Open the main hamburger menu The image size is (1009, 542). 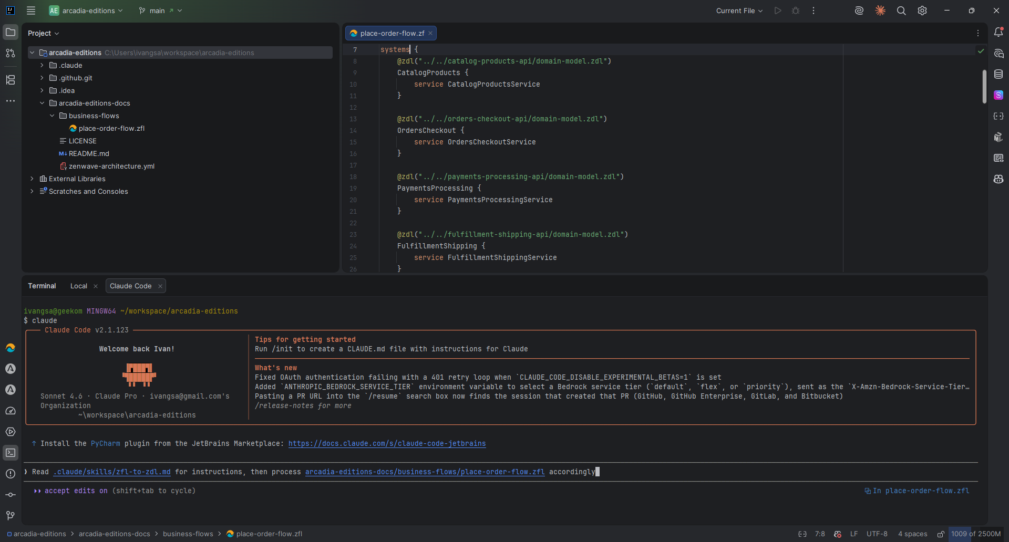[31, 11]
